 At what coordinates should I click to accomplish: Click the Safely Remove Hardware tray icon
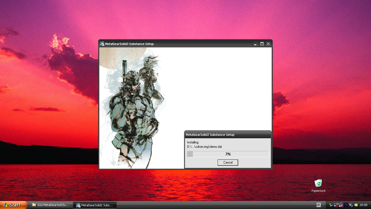coord(331,205)
